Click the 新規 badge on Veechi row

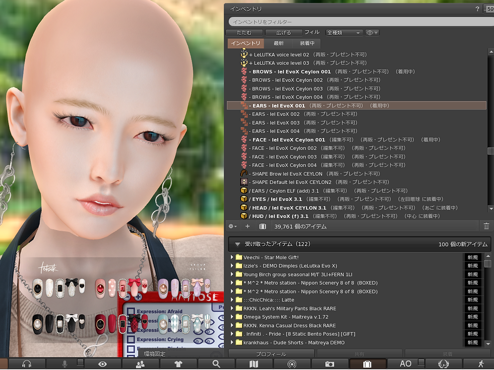click(x=473, y=257)
